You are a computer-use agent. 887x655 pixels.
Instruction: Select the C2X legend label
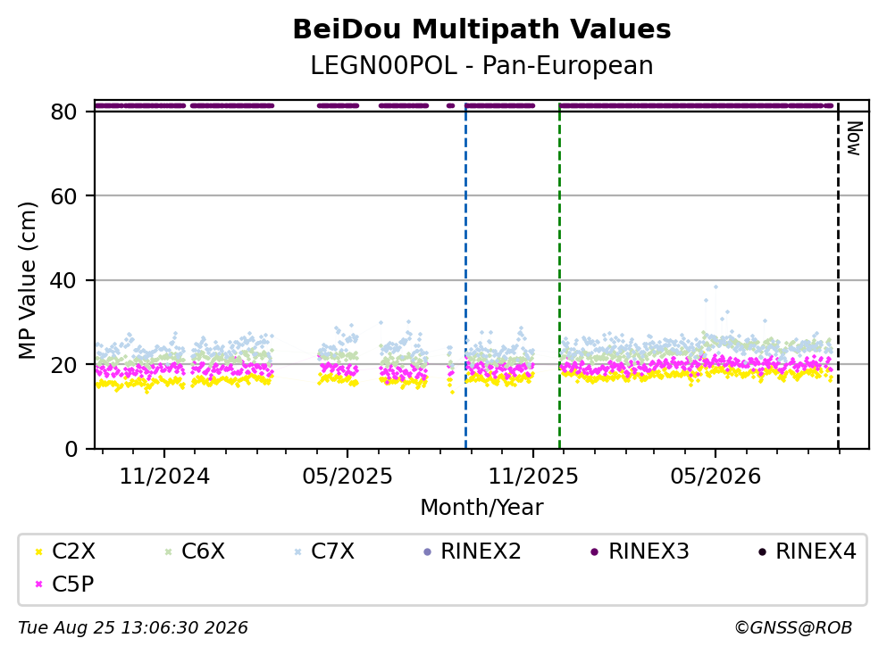[73, 551]
